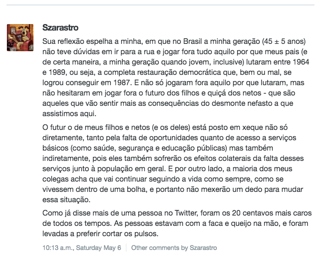Click the horizontal divider line above the comment

pyautogui.click(x=161, y=4)
